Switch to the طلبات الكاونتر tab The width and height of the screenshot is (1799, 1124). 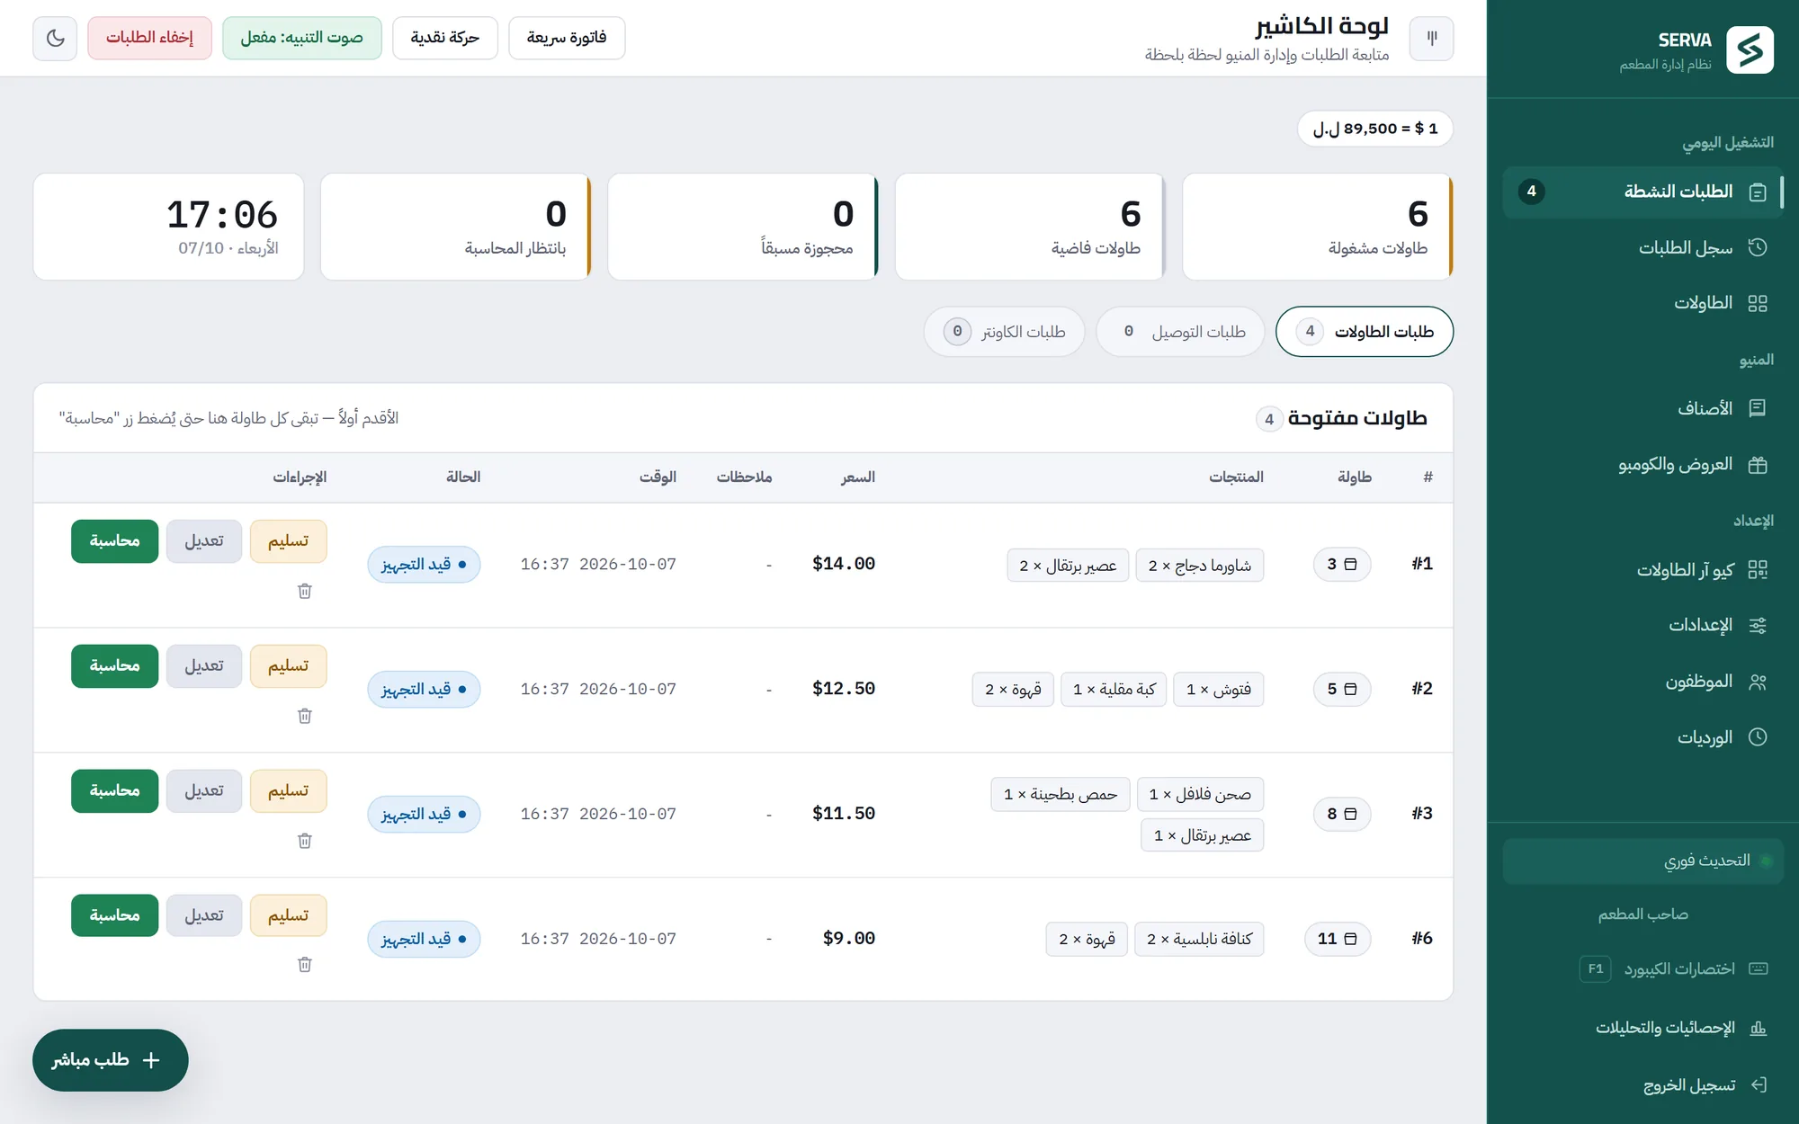point(1004,332)
